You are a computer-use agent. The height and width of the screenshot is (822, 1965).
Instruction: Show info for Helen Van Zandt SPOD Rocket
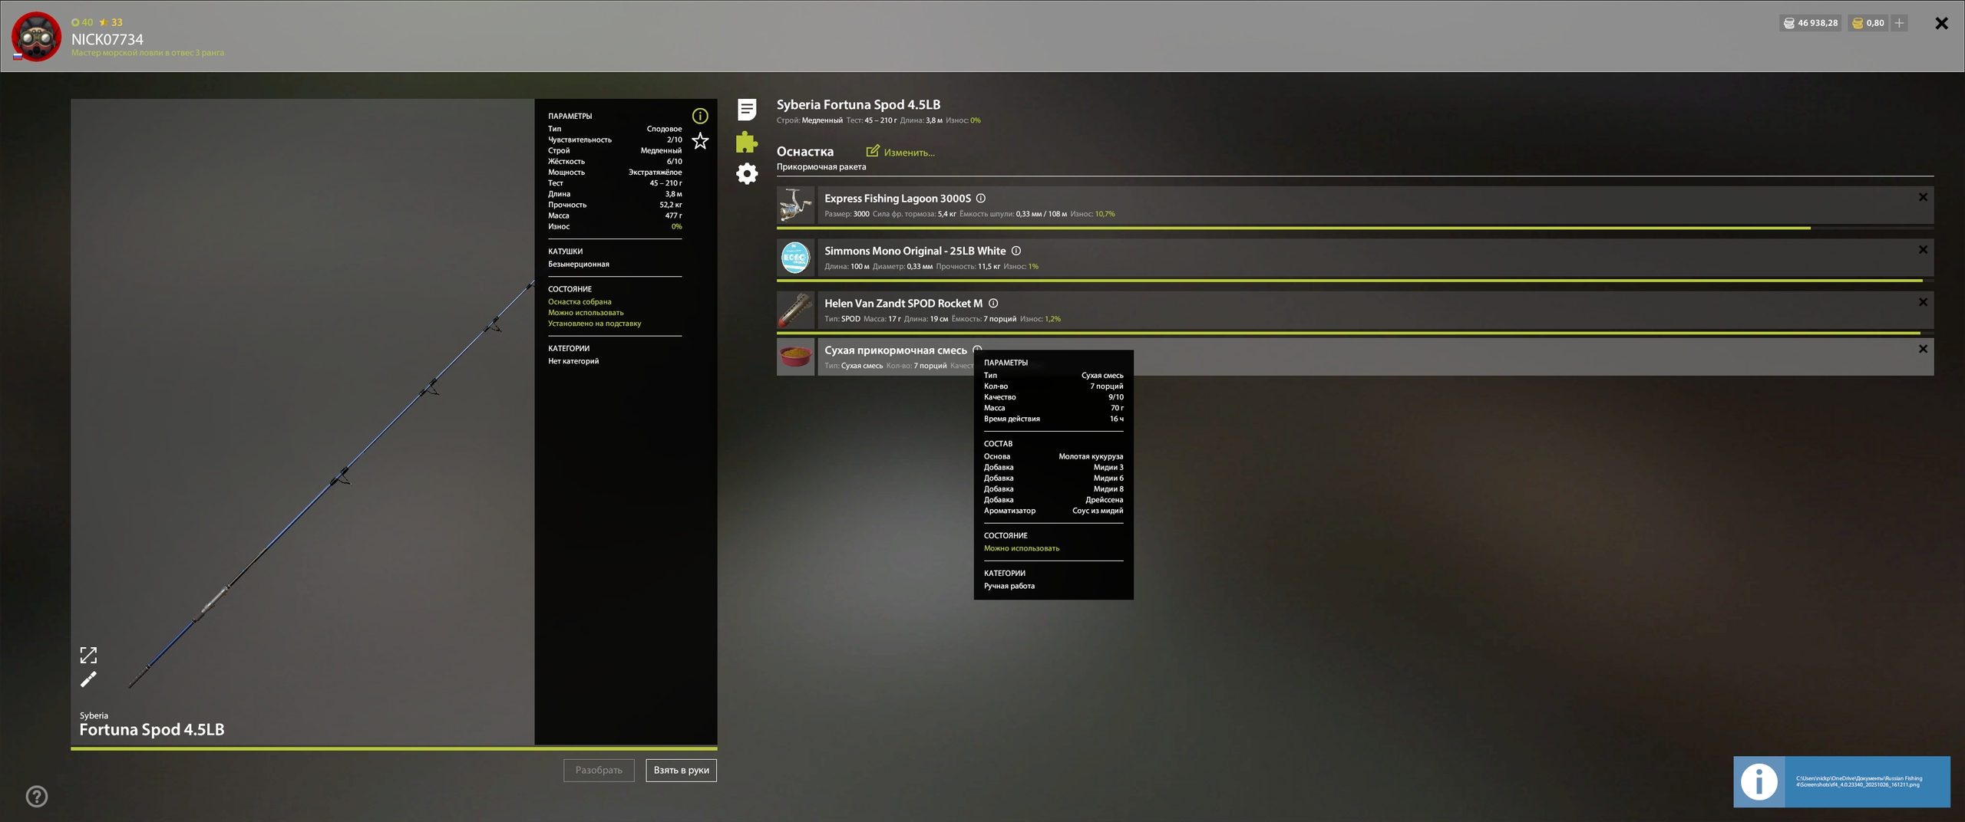(x=992, y=304)
